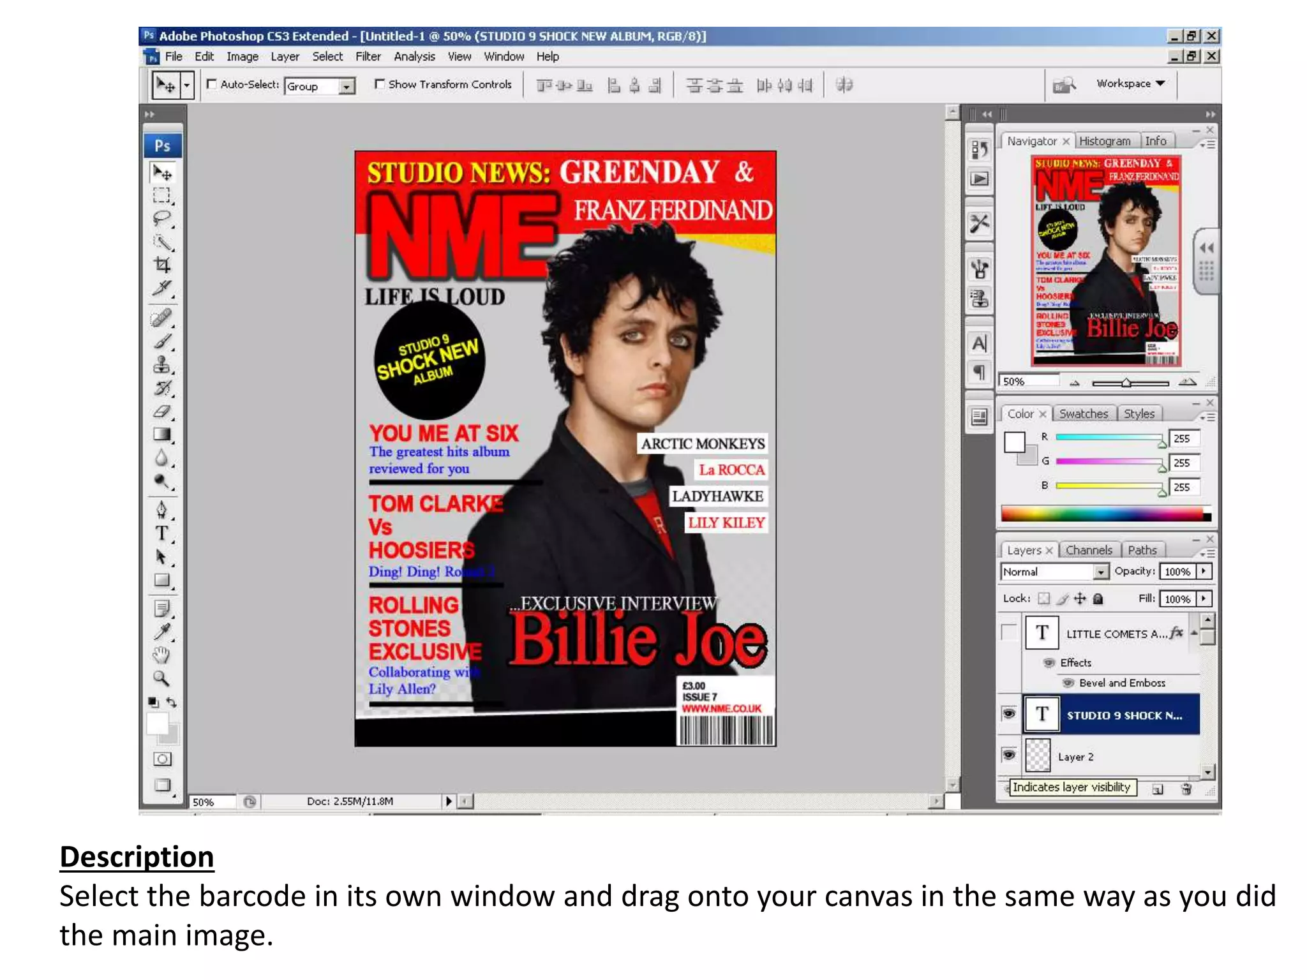The height and width of the screenshot is (980, 1307).
Task: Open the File menu
Action: [174, 57]
